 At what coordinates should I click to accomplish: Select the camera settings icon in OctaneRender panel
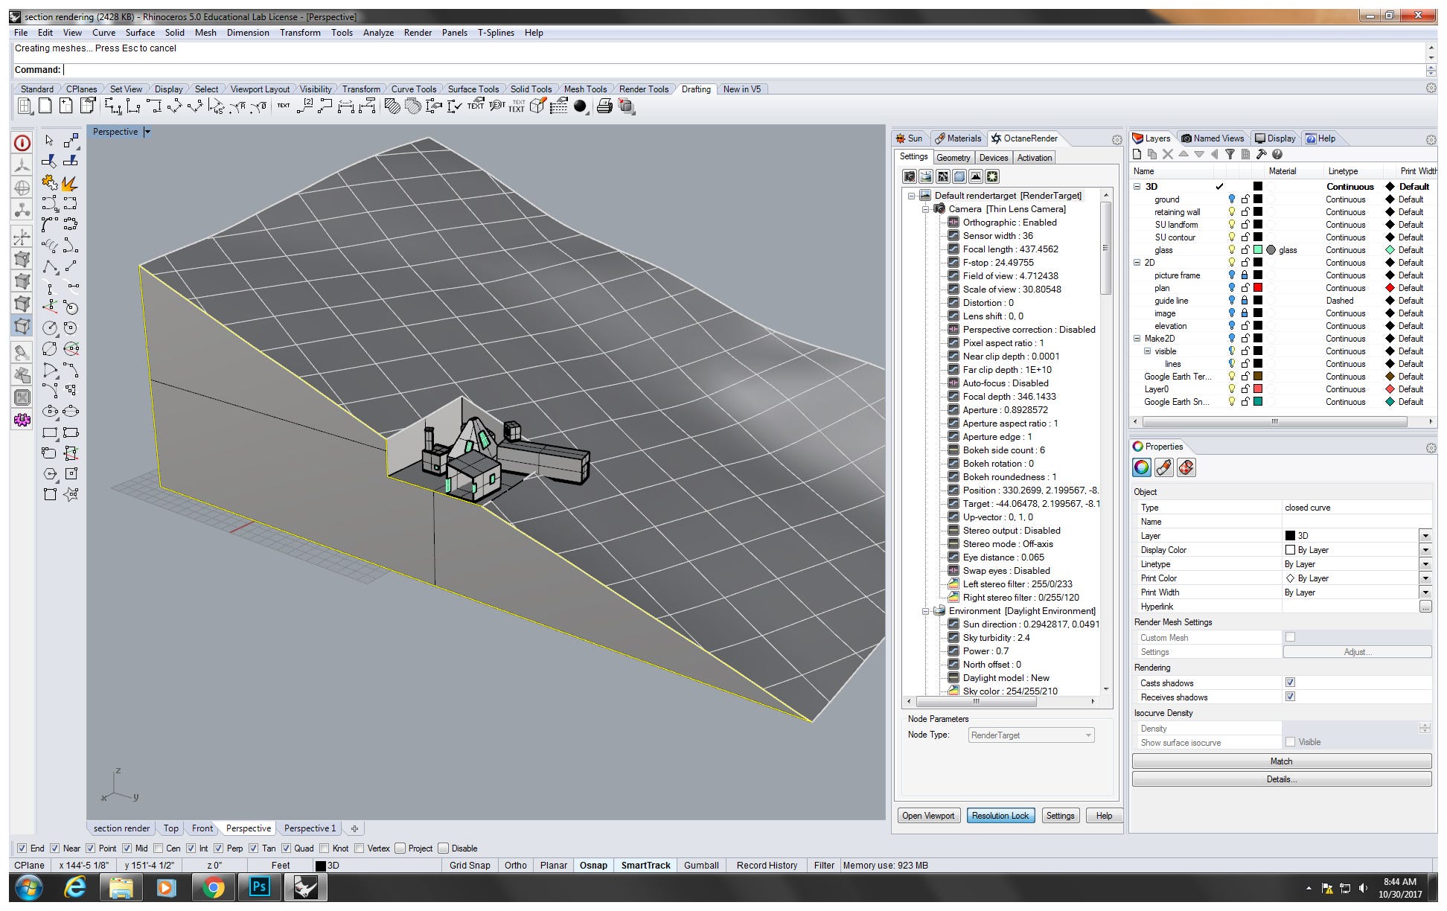[x=909, y=176]
